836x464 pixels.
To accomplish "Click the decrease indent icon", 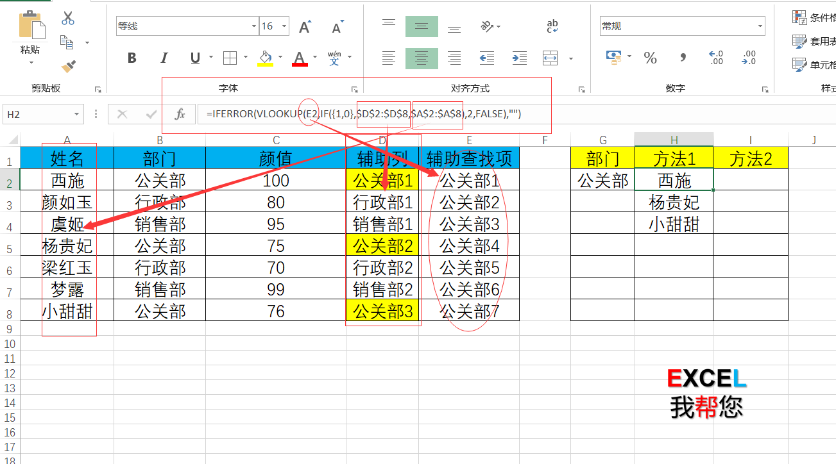I will point(486,58).
